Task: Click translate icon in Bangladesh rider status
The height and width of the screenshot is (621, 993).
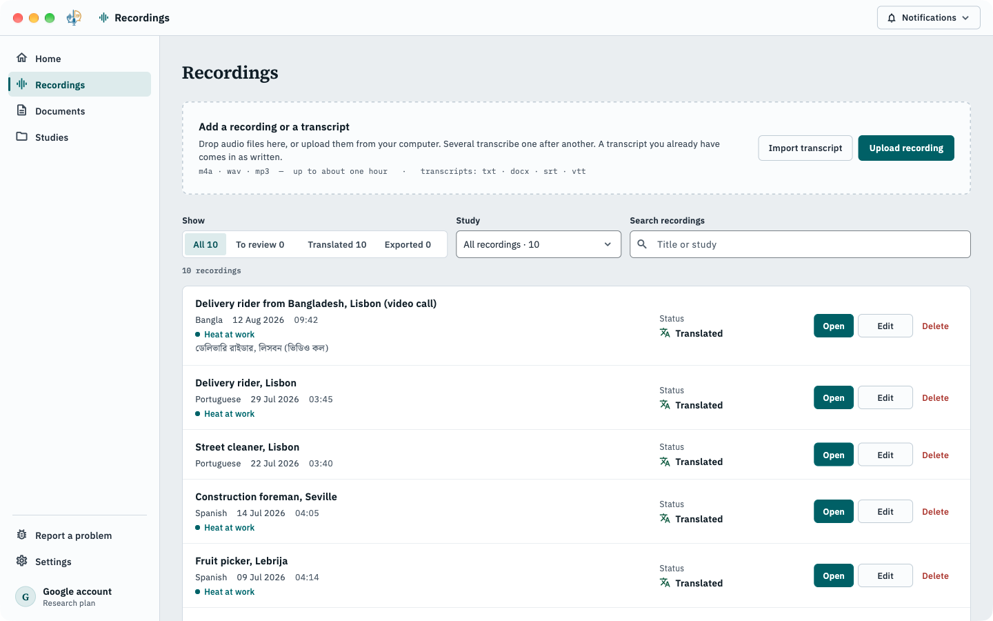Action: point(665,333)
